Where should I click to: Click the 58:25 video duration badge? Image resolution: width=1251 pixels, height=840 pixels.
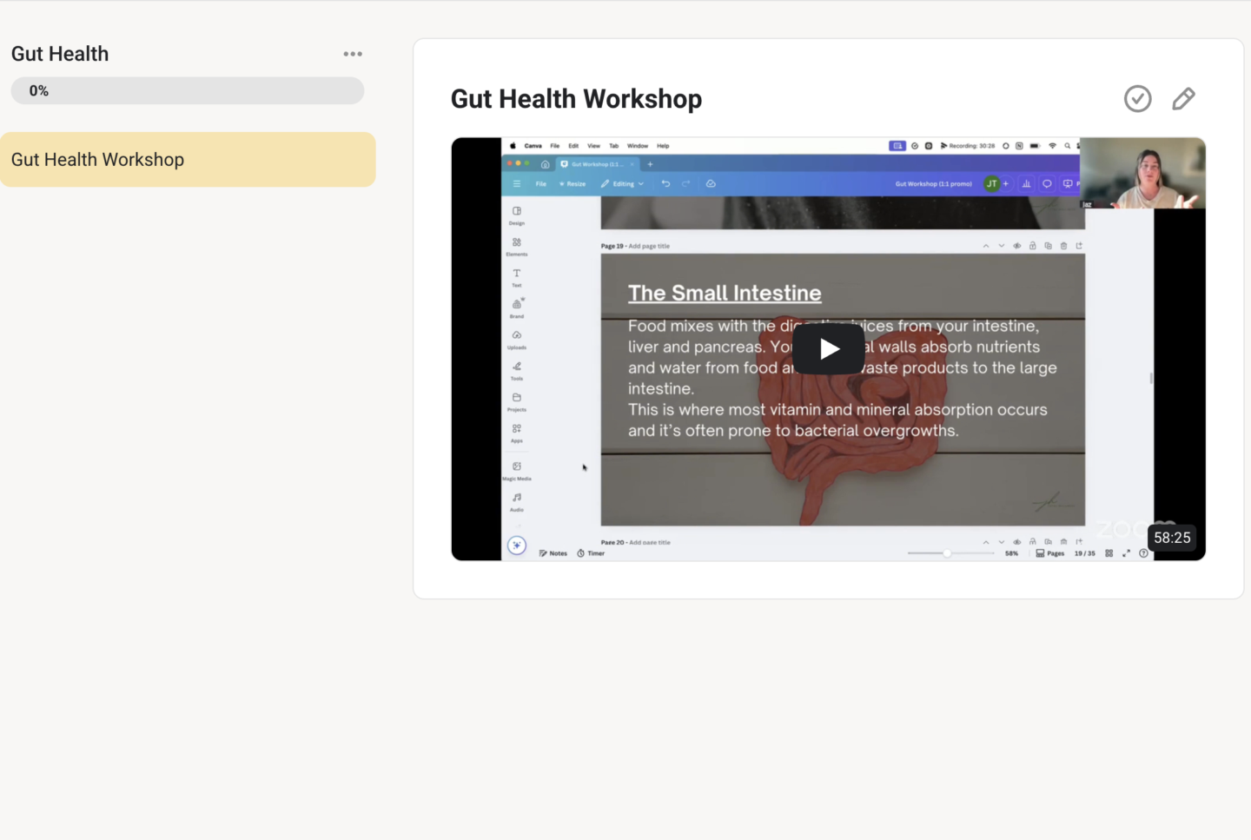(1172, 538)
